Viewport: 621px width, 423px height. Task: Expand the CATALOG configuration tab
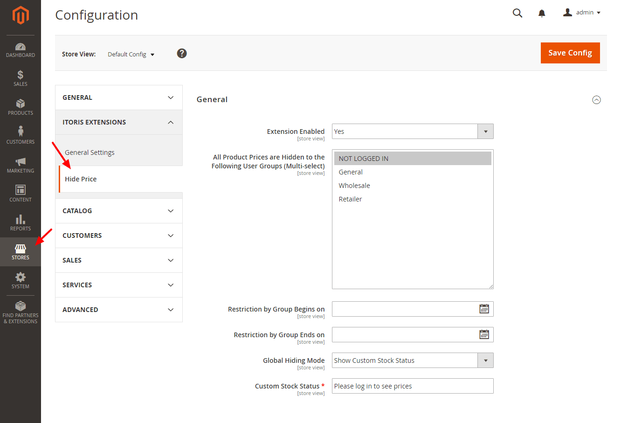tap(119, 211)
